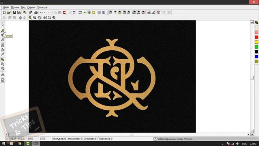Click the Контуров count in status bar
Image resolution: width=259 pixels, height=146 pixels.
pyautogui.click(x=59, y=139)
